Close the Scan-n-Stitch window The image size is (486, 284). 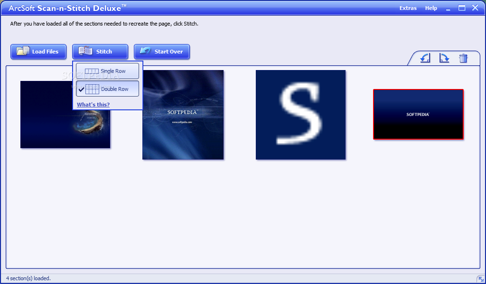pyautogui.click(x=475, y=8)
